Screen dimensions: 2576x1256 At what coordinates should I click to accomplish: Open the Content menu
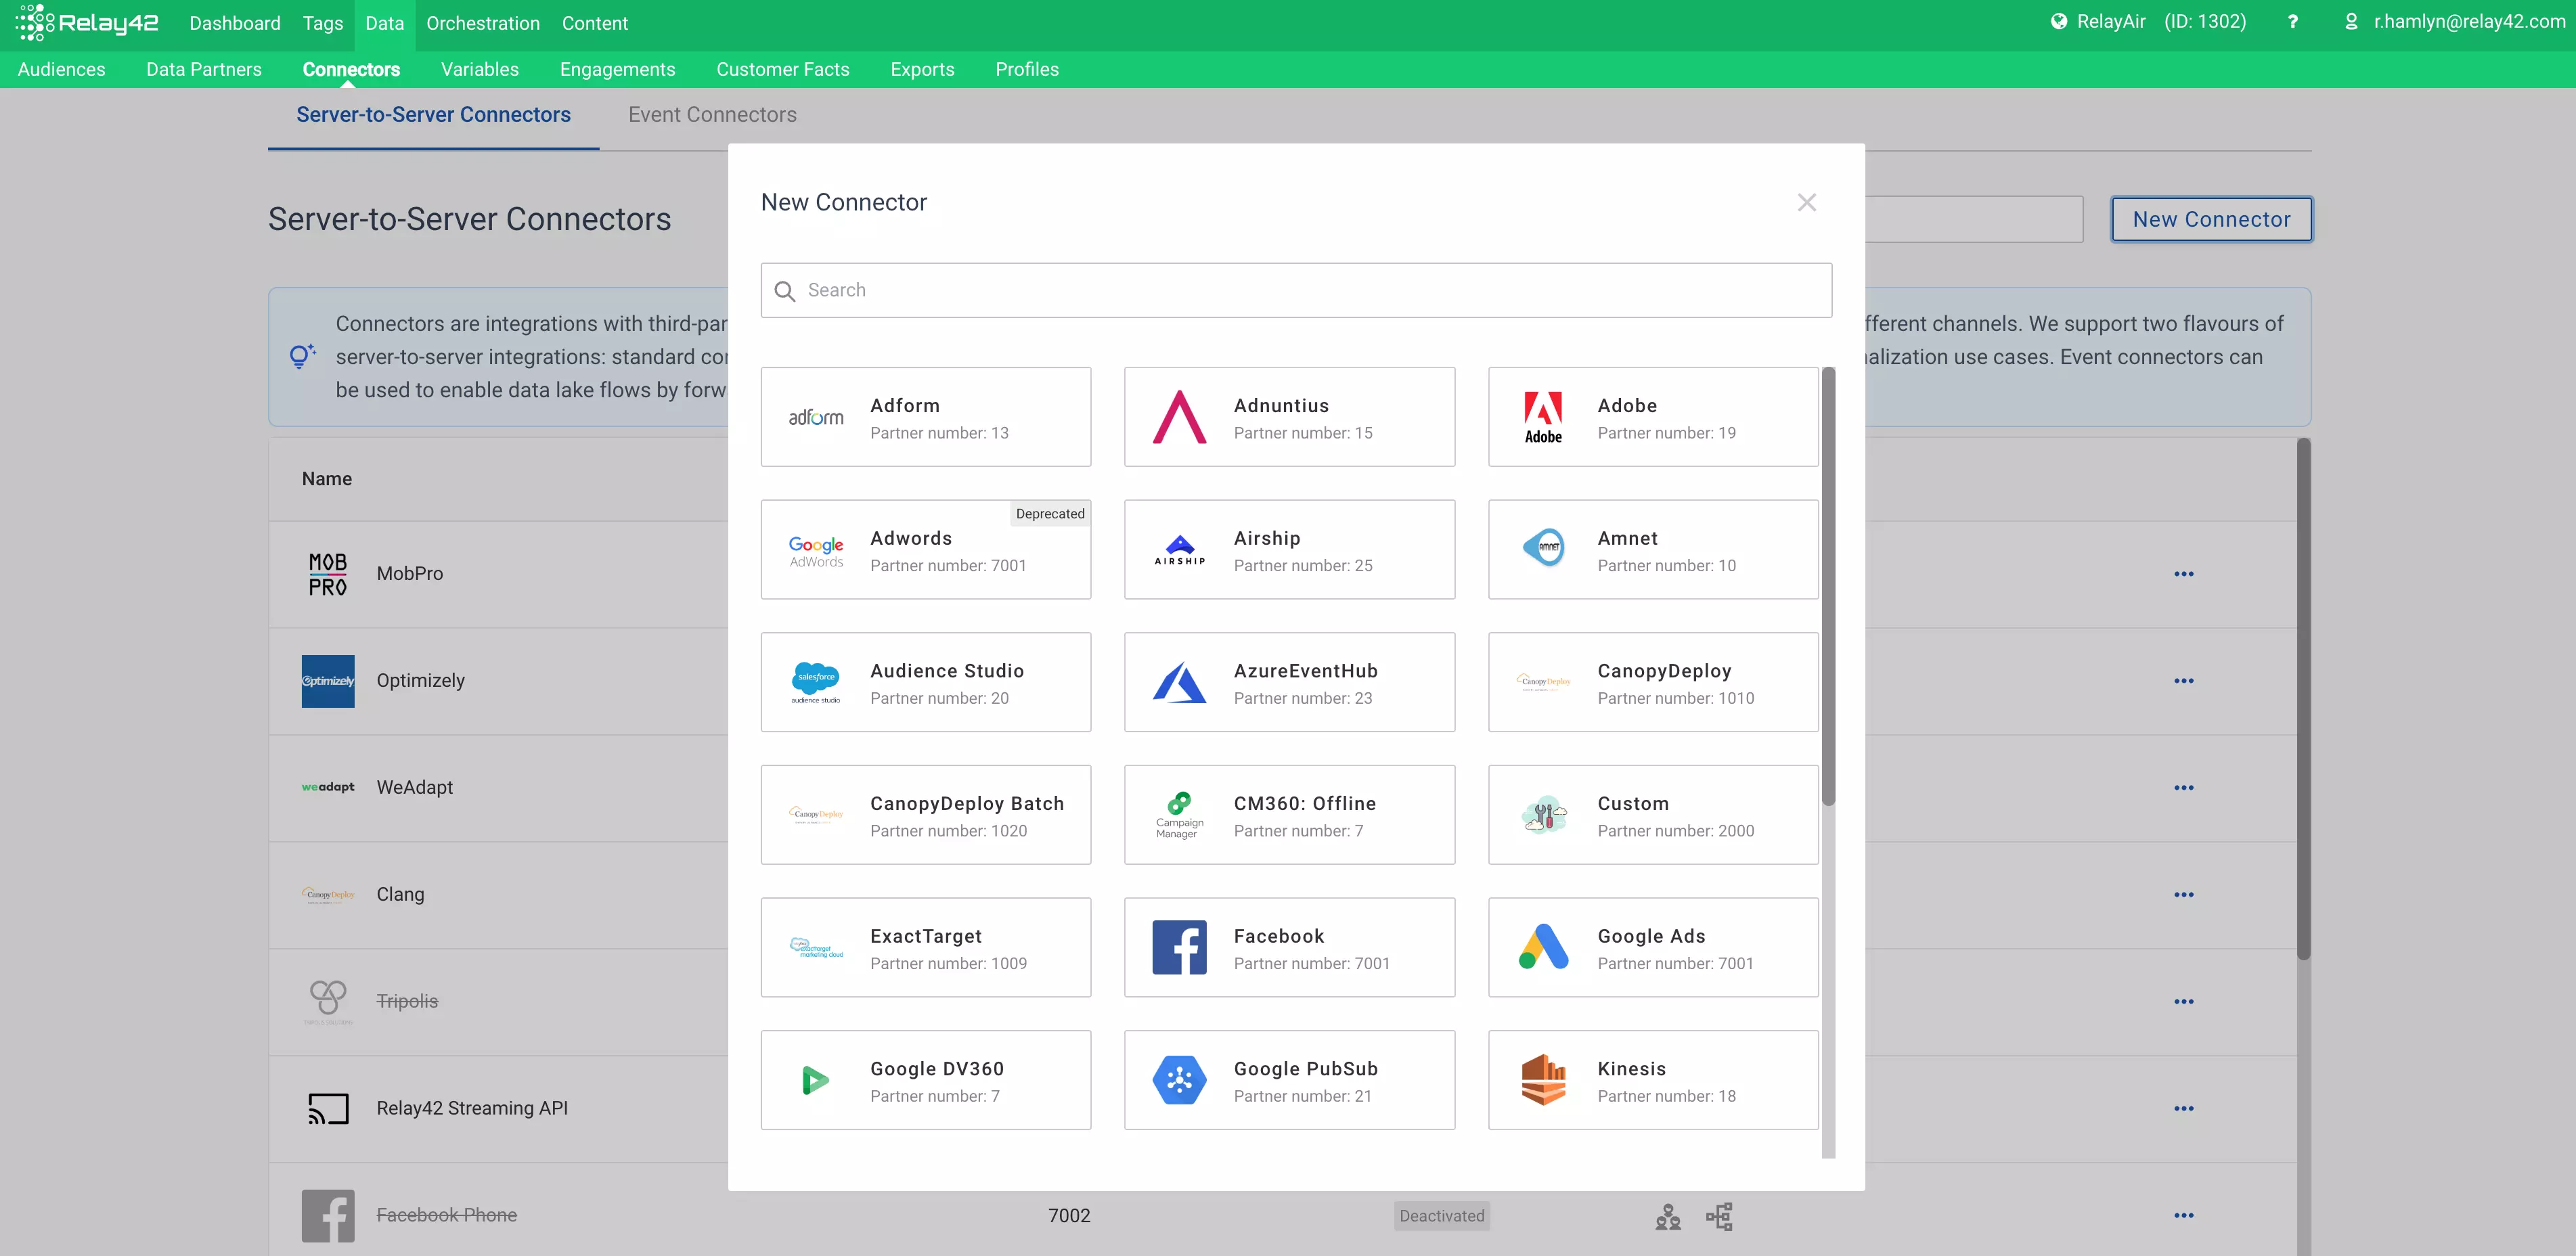(x=595, y=23)
